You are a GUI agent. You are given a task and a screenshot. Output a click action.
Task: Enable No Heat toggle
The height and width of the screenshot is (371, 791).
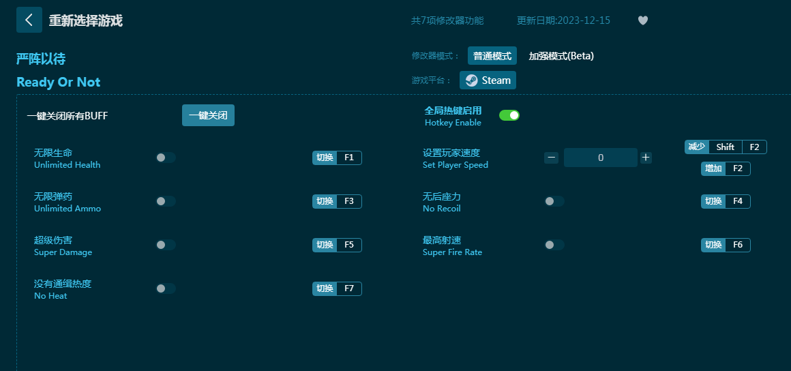[x=166, y=288]
